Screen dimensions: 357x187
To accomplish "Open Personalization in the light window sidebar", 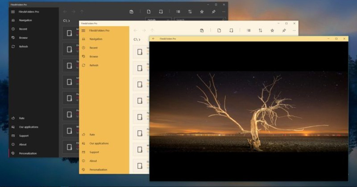I will coord(104,170).
